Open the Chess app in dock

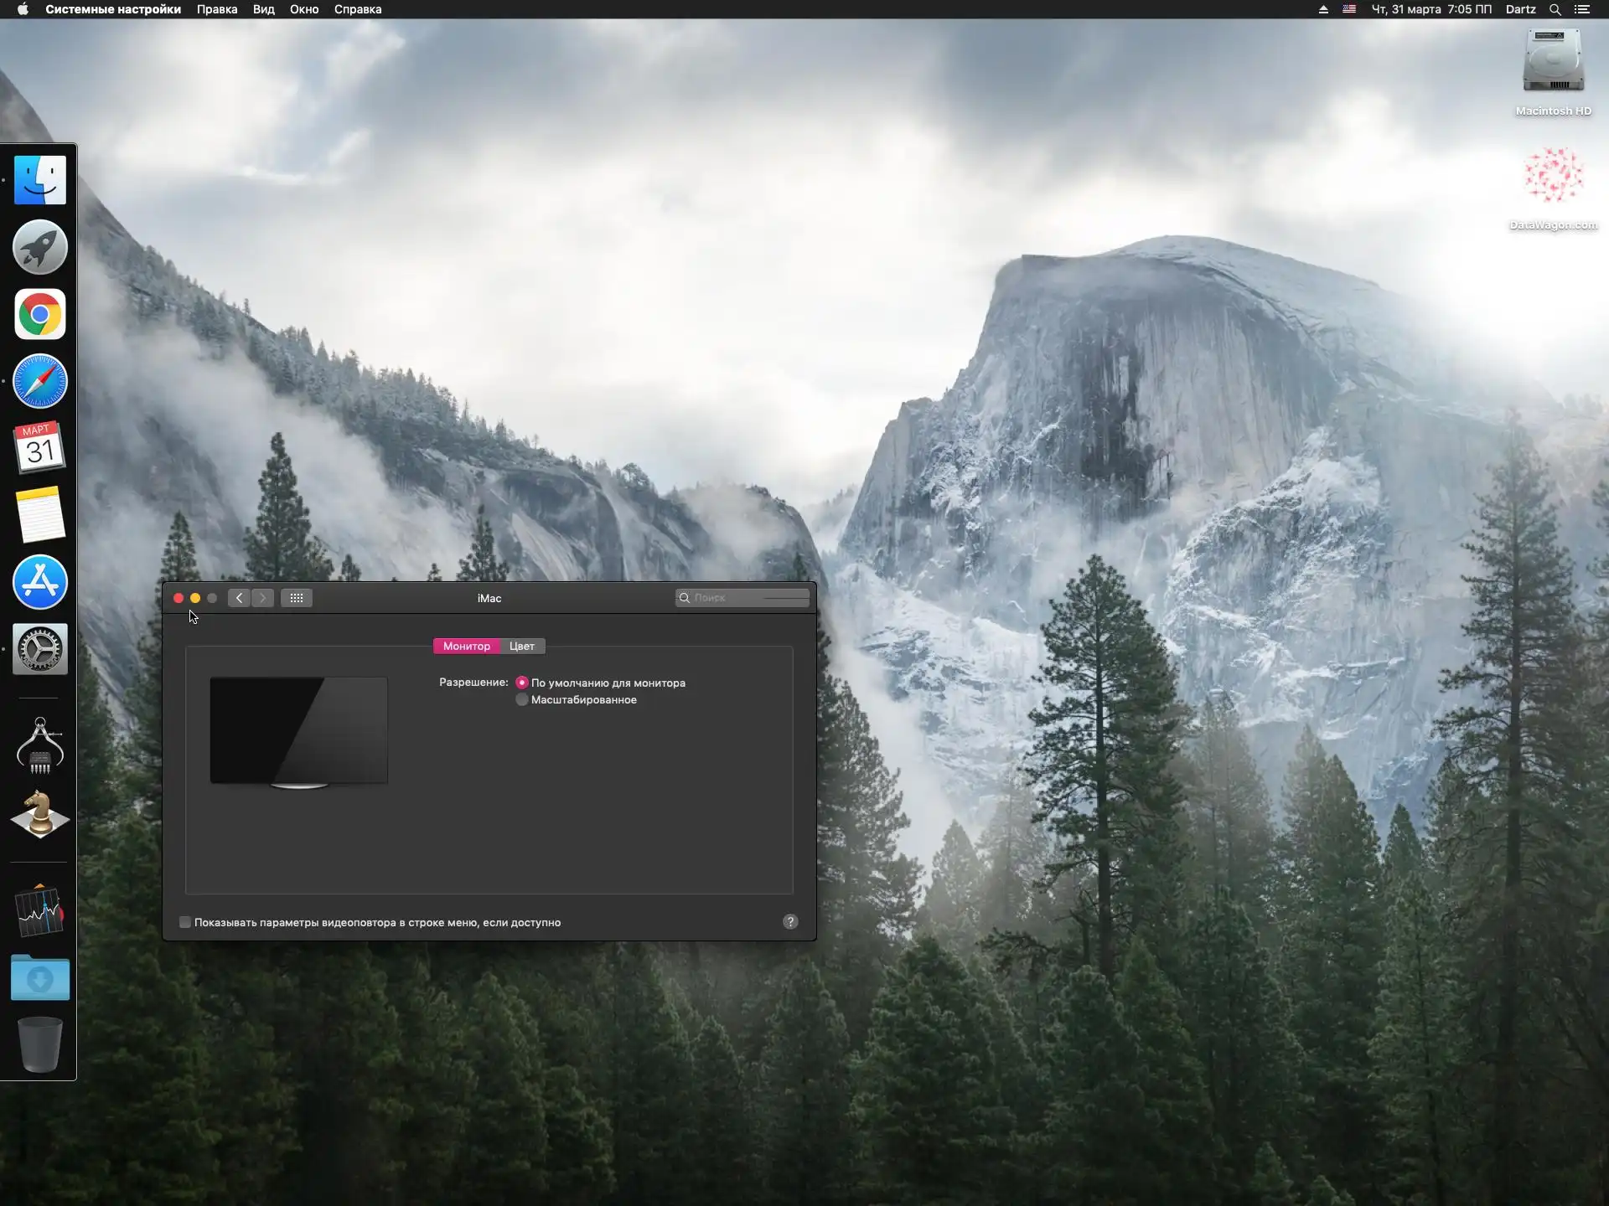tap(39, 814)
